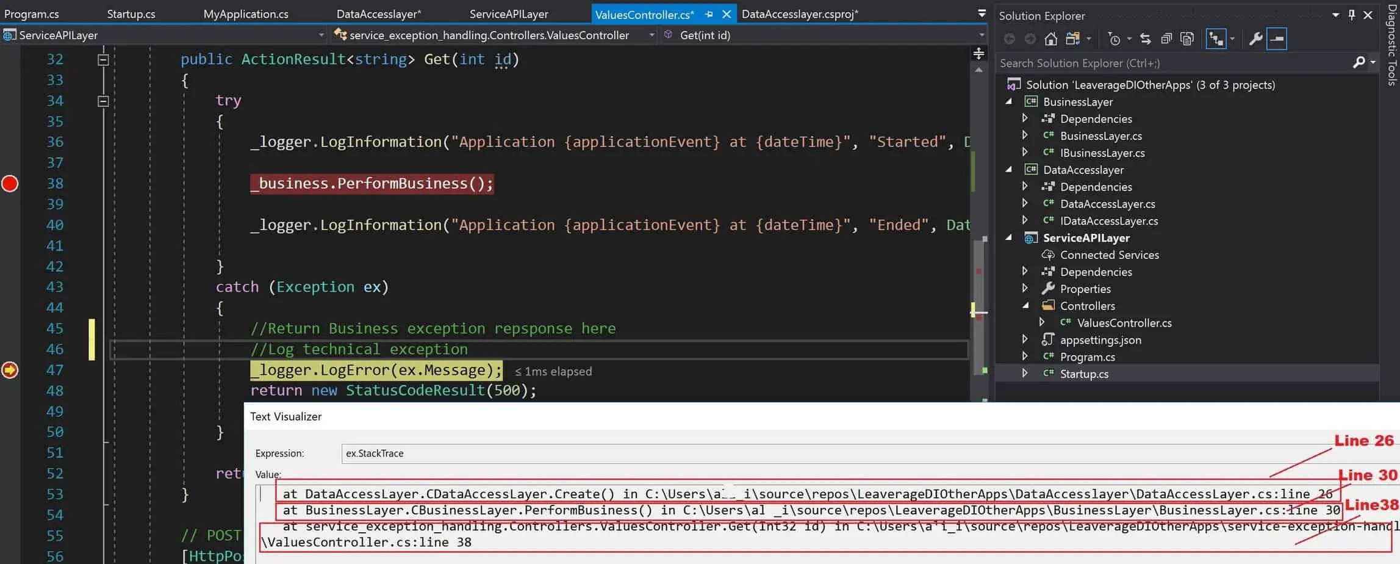The image size is (1400, 564).
Task: Pin the Solution Explorer panel
Action: (1352, 15)
